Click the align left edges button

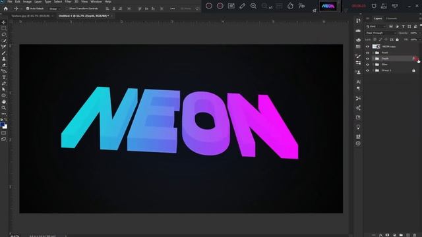click(107, 9)
